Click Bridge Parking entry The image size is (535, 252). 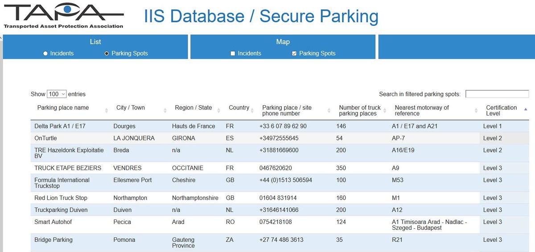click(x=53, y=240)
